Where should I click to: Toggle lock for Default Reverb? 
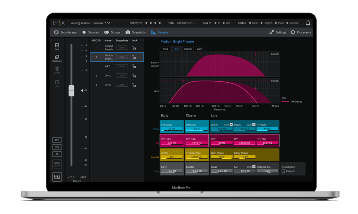(134, 48)
